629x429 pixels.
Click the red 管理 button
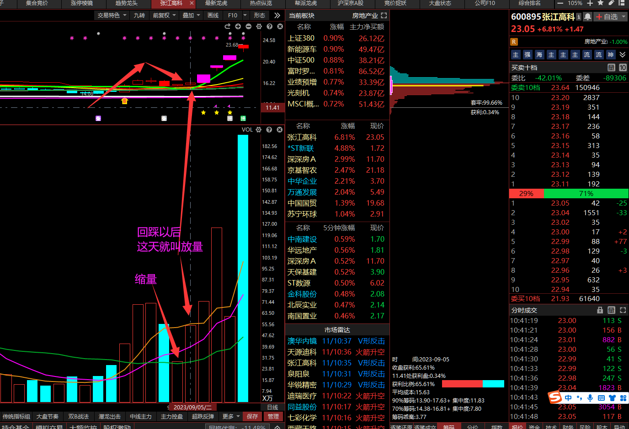click(273, 416)
